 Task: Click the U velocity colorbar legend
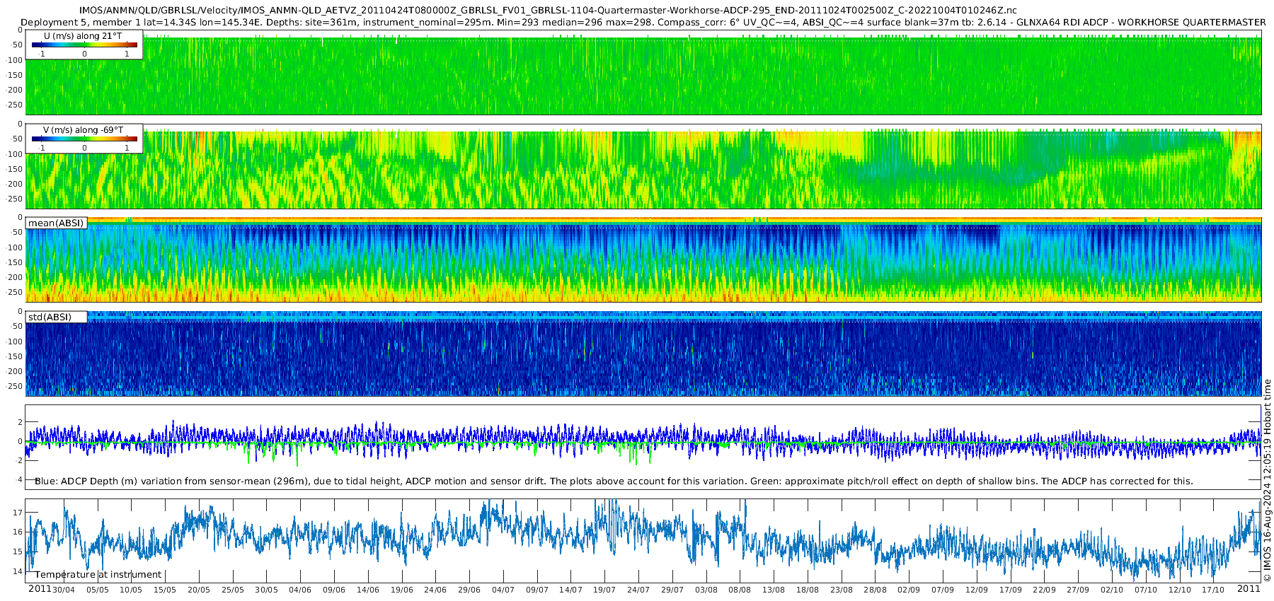pos(84,45)
